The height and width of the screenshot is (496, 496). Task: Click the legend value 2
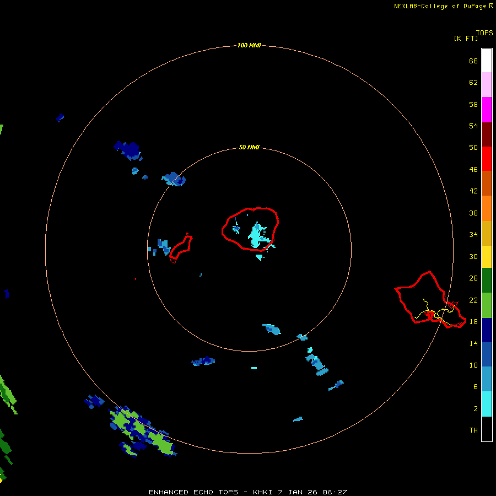click(476, 408)
